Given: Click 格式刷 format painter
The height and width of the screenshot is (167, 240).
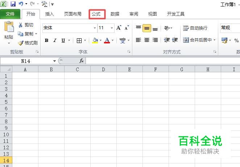Looking at the screenshot, I should 28,43.
